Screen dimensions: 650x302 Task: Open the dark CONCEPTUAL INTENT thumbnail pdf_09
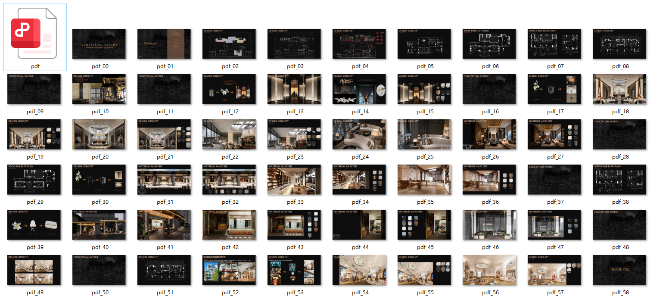click(x=34, y=89)
